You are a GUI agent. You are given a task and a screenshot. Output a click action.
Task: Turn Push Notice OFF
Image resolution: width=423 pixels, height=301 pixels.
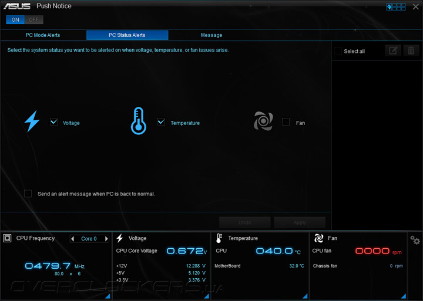coord(33,20)
